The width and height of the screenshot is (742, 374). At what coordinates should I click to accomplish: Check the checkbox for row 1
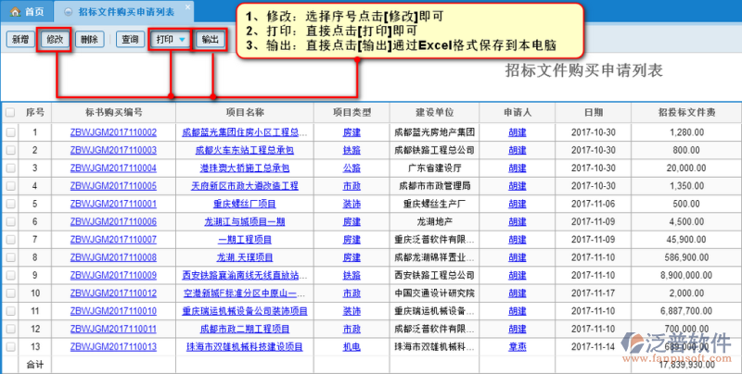[x=10, y=132]
